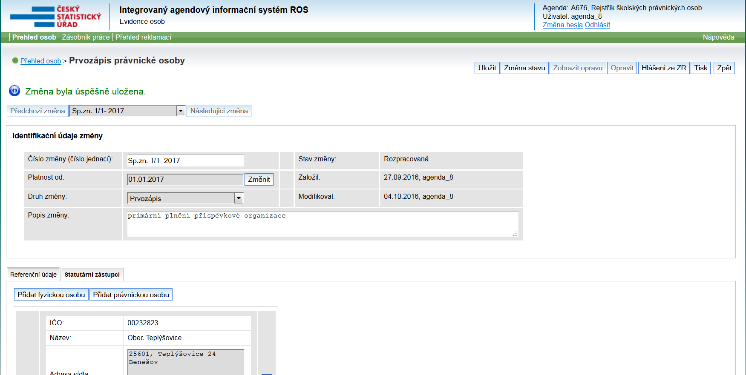
Task: Click the Předchozí změna button
Action: click(37, 111)
